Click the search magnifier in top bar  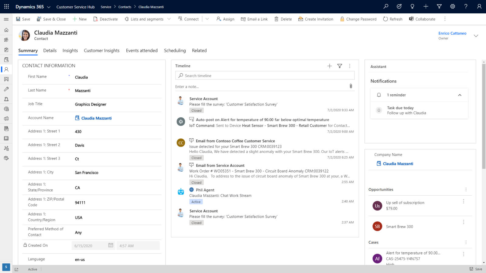386,6
